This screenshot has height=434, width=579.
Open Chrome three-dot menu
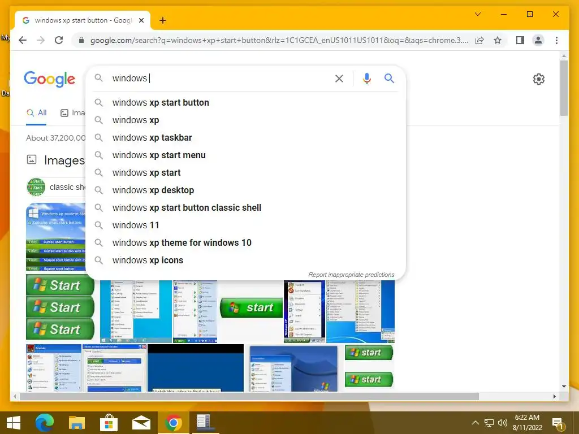[556, 40]
